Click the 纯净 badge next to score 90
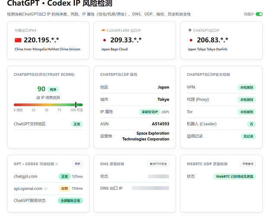 point(53,89)
